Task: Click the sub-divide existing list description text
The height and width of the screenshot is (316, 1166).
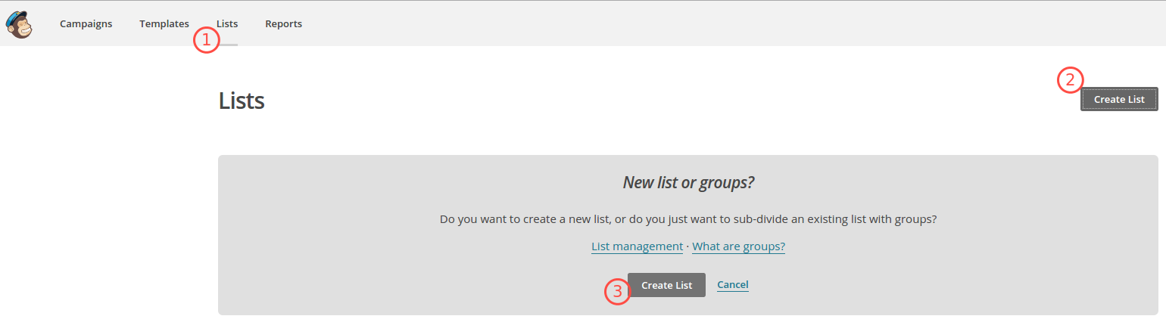Action: tap(688, 219)
